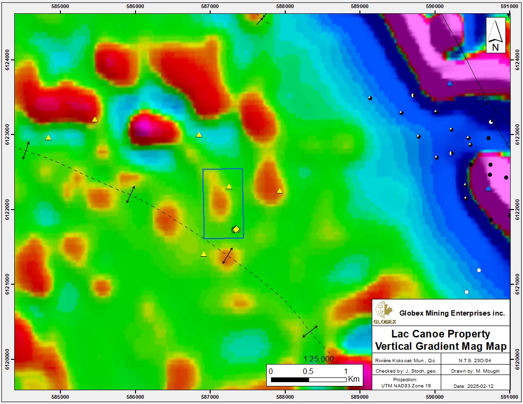Select the yellow diamond marker in the blue rectangle
The height and width of the screenshot is (404, 523).
(236, 230)
